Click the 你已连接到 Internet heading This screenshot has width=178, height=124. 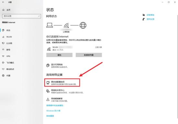click(57, 37)
